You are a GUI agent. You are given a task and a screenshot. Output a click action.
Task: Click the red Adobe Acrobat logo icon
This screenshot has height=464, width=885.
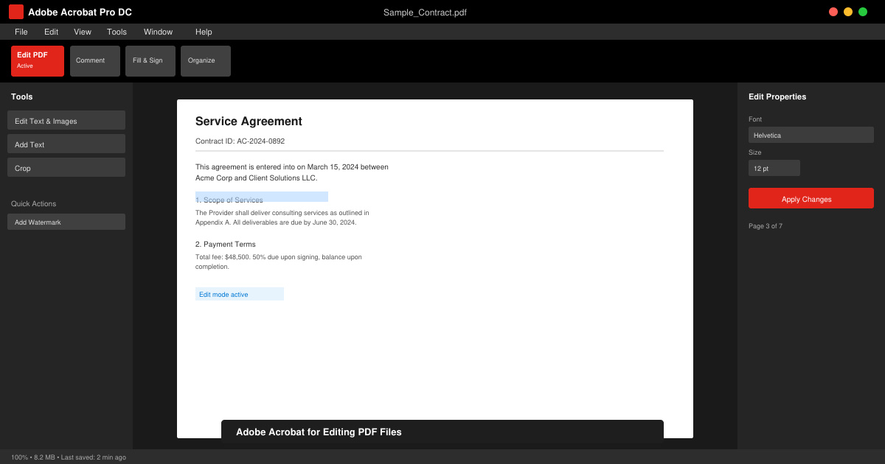(x=16, y=12)
